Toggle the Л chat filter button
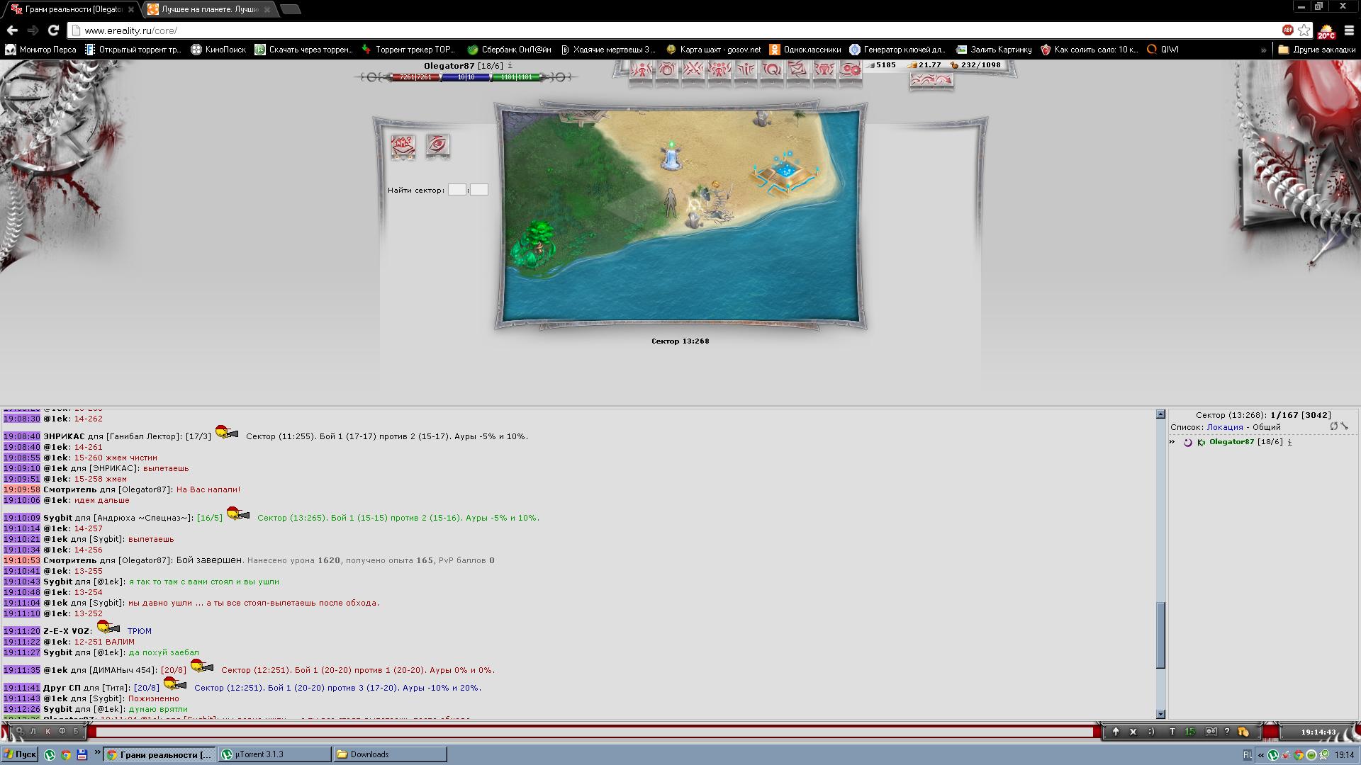Viewport: 1361px width, 765px height. 33,731
